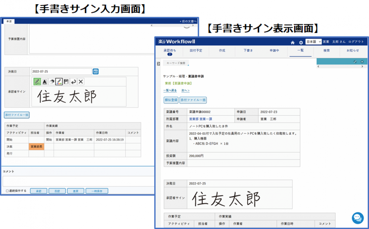Click the 次へ> link
The image size is (369, 229).
[185, 90]
